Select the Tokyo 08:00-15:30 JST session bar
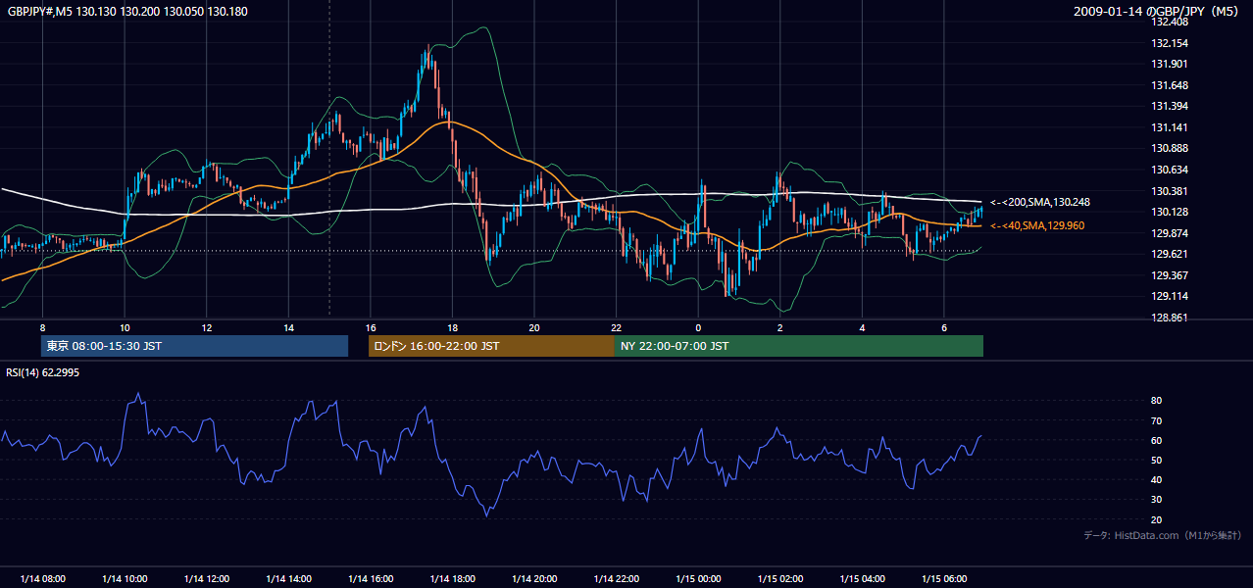The image size is (1253, 588). pos(194,346)
